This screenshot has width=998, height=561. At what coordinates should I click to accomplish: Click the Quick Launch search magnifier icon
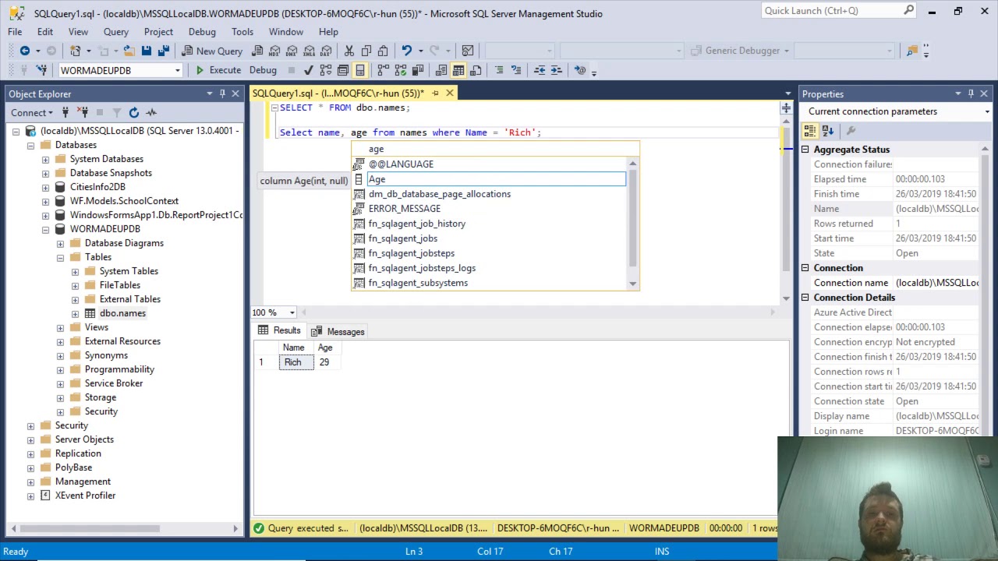pyautogui.click(x=909, y=10)
